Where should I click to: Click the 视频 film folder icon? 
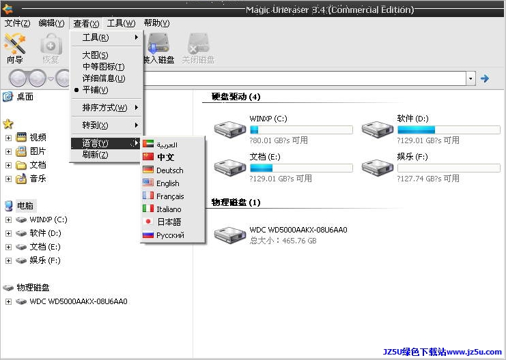point(21,137)
